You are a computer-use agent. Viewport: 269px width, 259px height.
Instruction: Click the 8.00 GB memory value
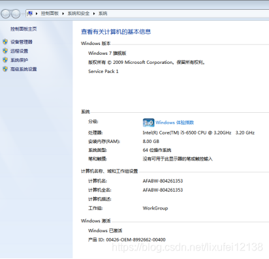(x=151, y=142)
